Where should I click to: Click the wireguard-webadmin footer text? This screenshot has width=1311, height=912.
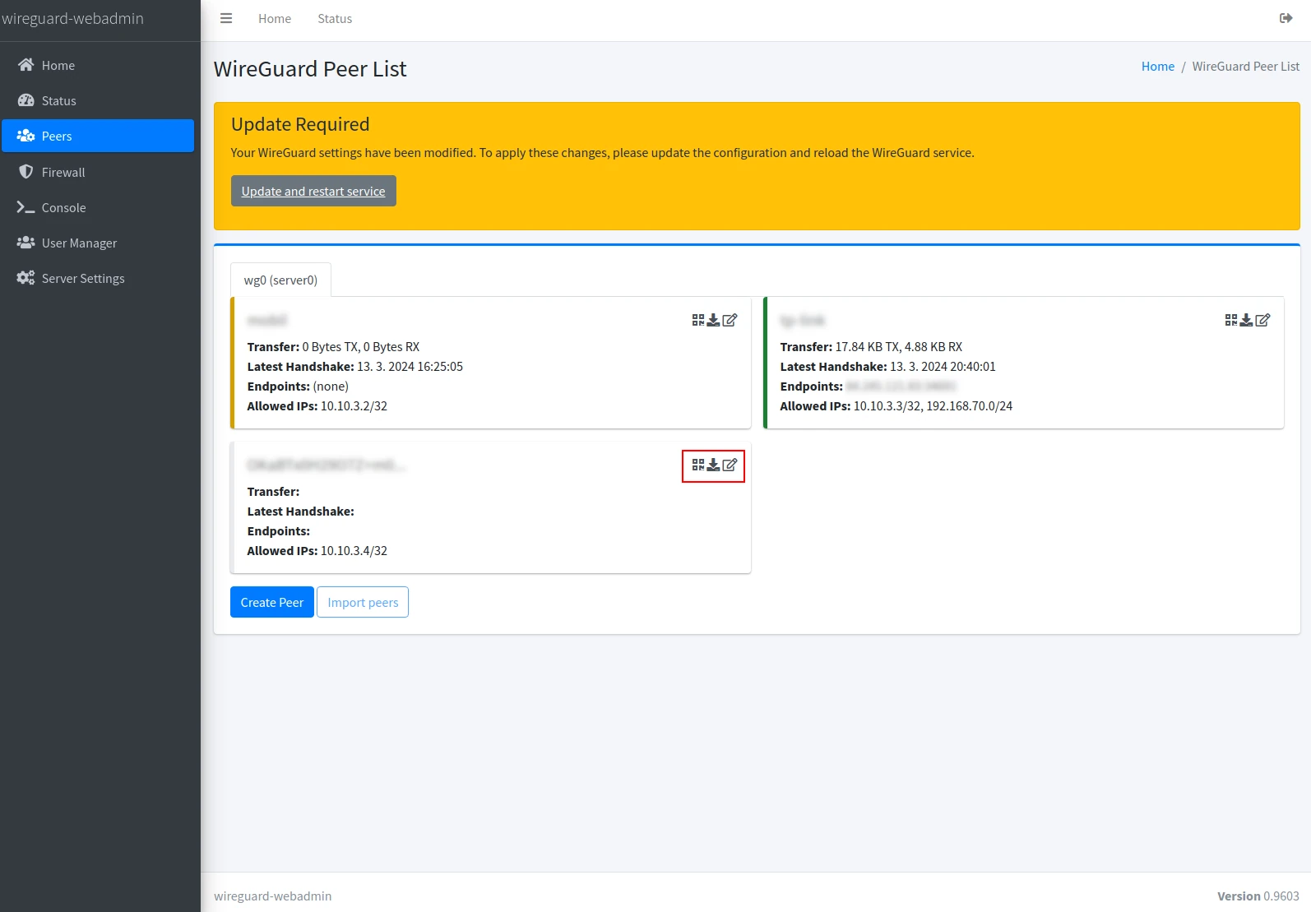click(273, 896)
